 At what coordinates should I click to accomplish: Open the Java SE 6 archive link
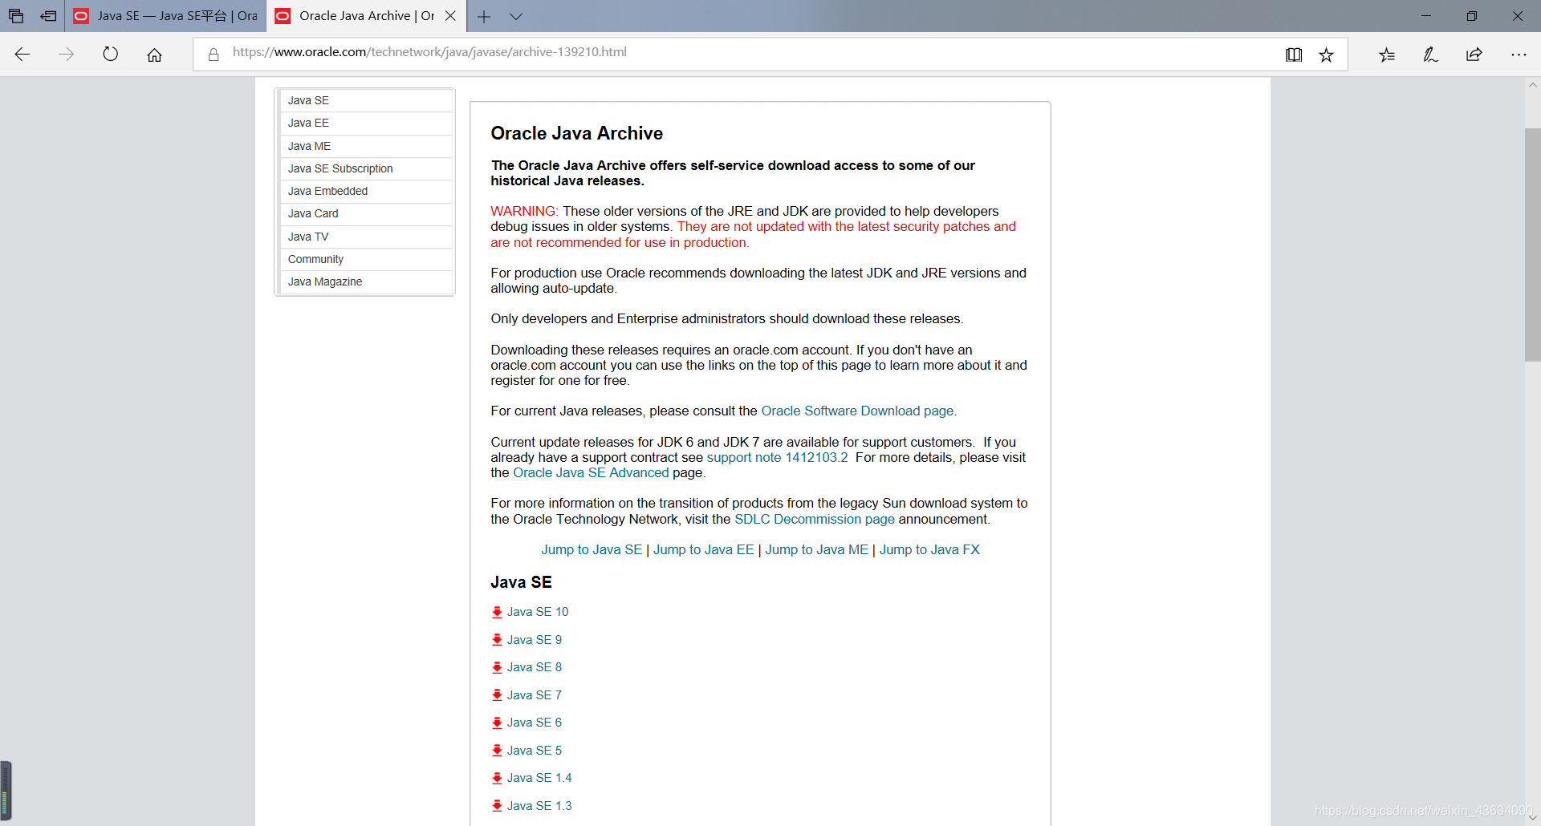click(x=535, y=723)
